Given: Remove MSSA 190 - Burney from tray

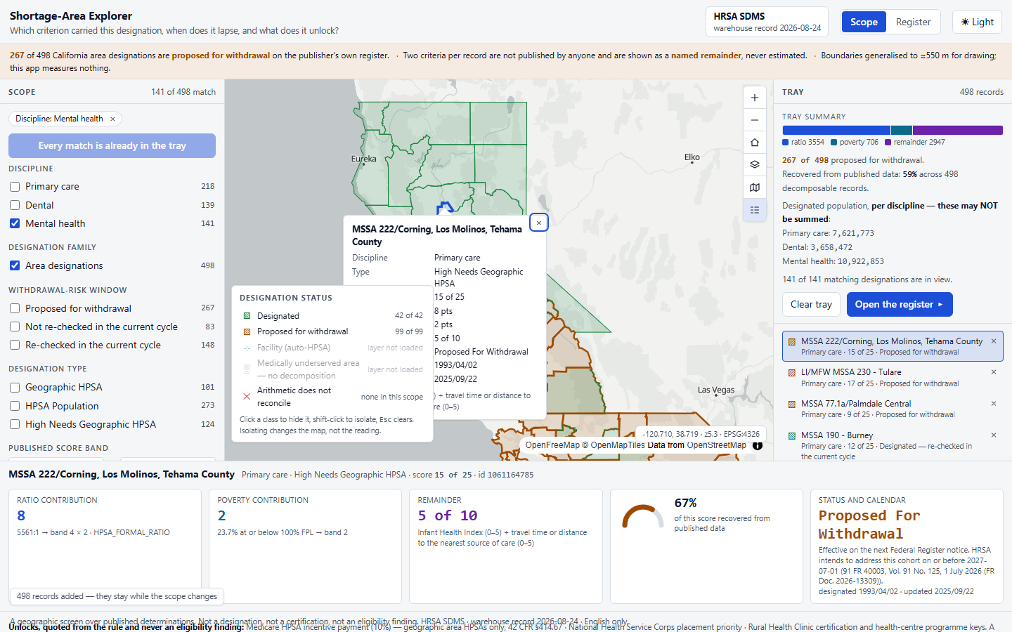Looking at the screenshot, I should (x=994, y=435).
